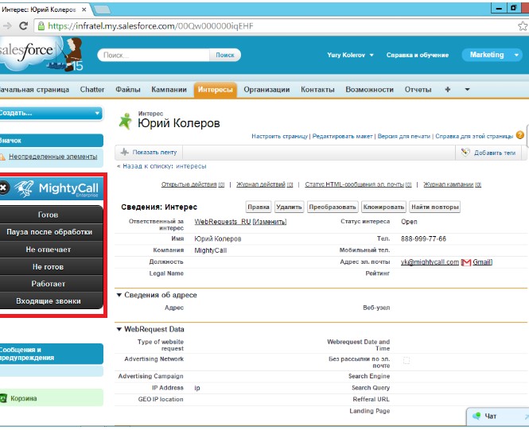Select Пауза после обработки status
Viewport: 529px width, 430px height.
51,232
